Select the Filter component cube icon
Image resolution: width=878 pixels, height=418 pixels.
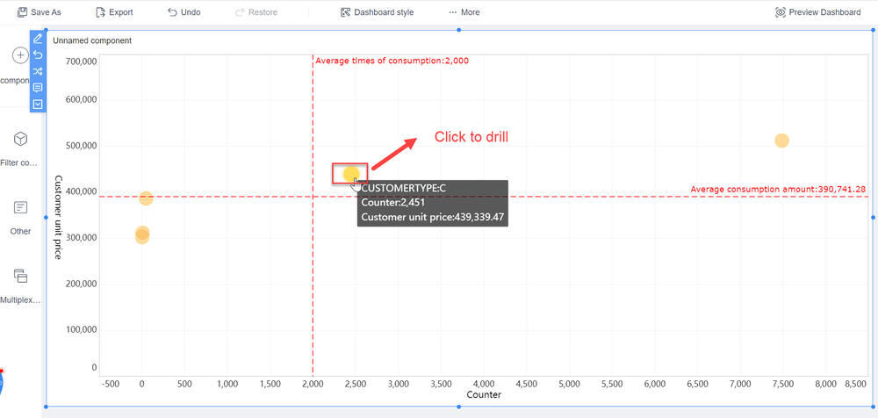20,140
